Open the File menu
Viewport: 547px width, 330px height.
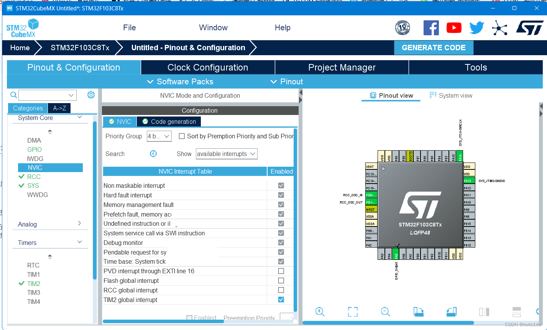(130, 28)
